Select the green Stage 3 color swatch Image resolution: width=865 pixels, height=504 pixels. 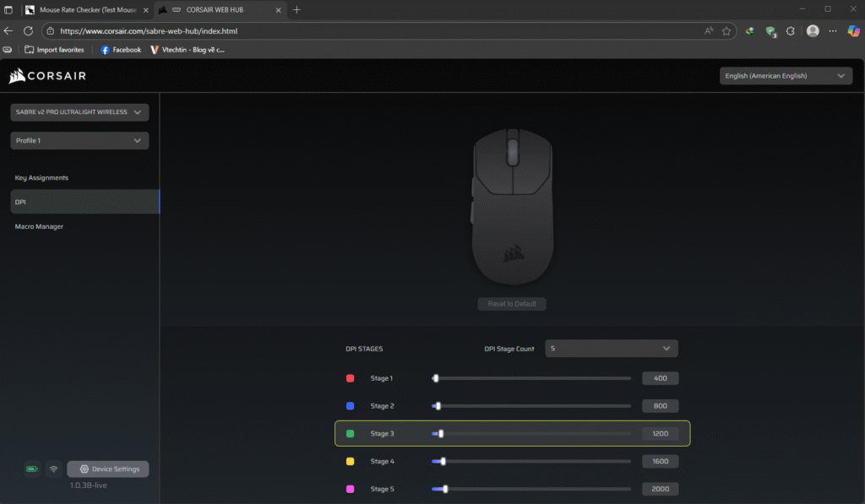coord(351,434)
